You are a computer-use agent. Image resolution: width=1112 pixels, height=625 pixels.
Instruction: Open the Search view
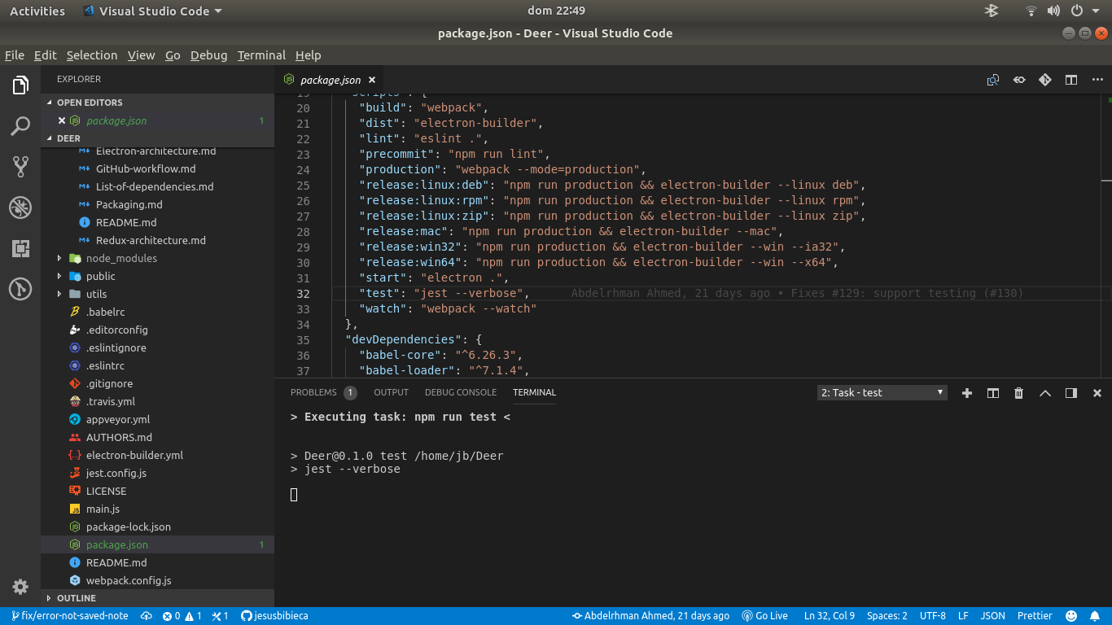click(20, 126)
